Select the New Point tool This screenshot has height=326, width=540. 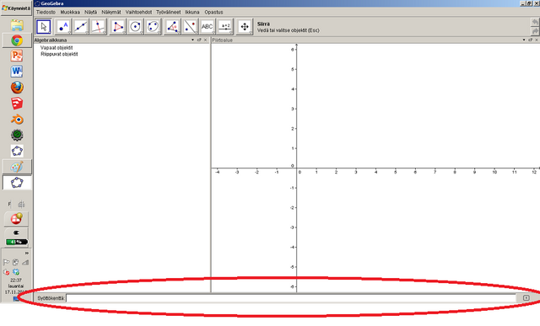(x=62, y=26)
